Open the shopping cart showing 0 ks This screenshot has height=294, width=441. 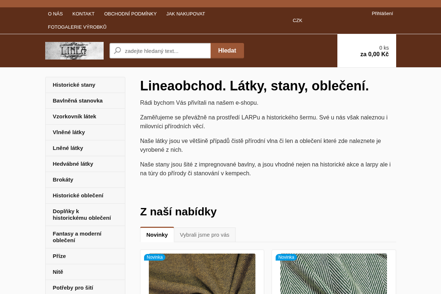click(367, 51)
